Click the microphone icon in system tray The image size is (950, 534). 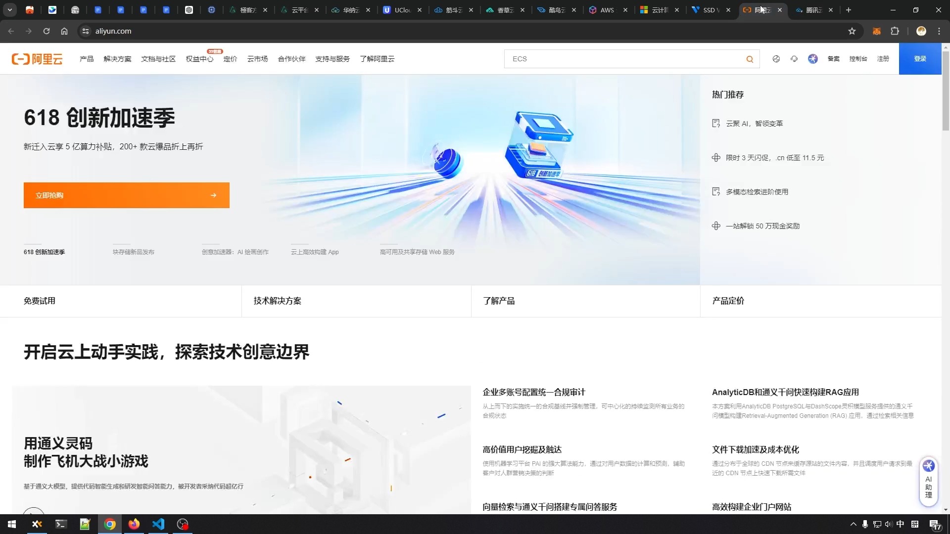click(865, 524)
